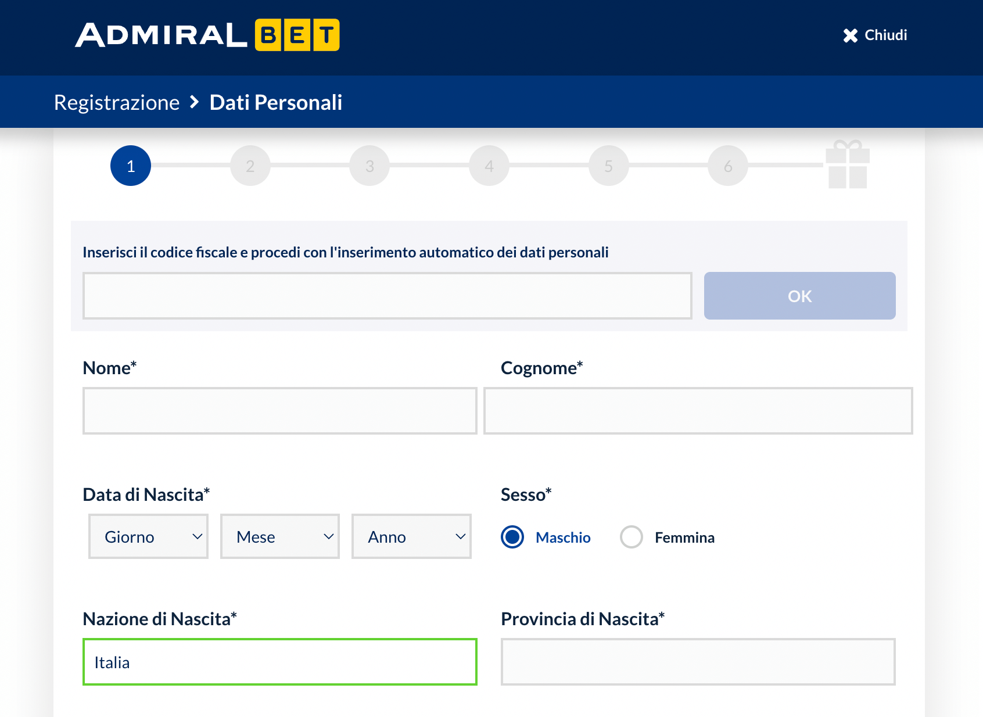Click the Registrazione breadcrumb link
The image size is (983, 717).
(x=117, y=102)
